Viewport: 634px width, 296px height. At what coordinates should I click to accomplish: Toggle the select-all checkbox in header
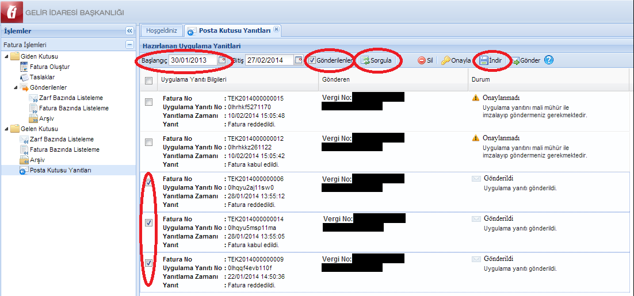coord(149,80)
